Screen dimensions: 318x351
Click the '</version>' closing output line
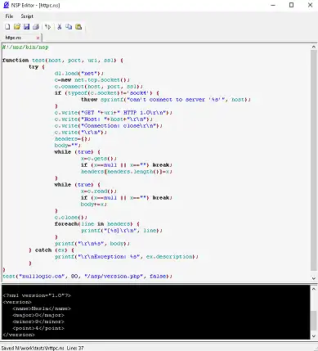click(x=19, y=335)
